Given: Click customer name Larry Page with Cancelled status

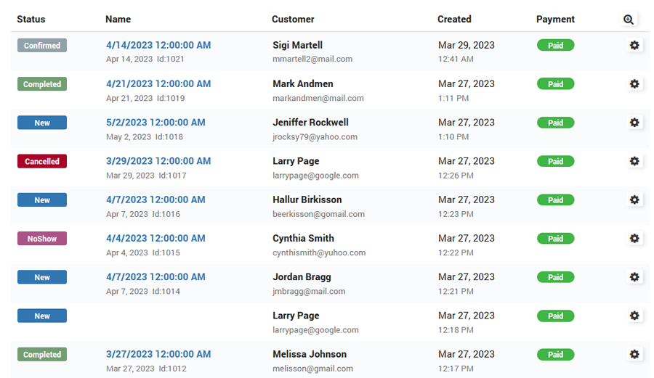Looking at the screenshot, I should pos(296,161).
